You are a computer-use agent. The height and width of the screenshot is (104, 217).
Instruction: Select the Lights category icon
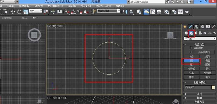196,33
